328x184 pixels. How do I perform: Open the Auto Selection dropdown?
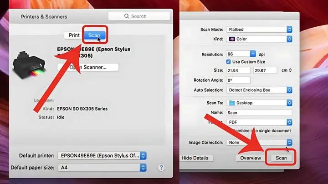point(259,90)
